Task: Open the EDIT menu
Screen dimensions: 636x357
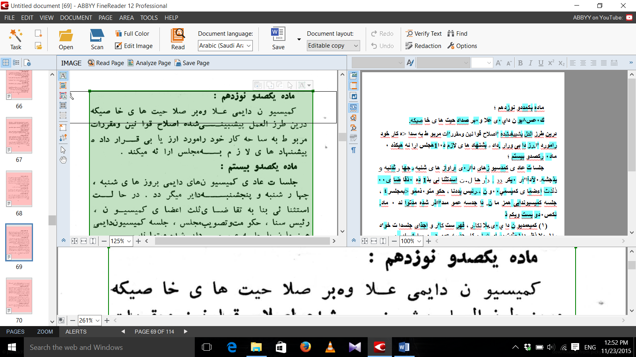Action: click(27, 18)
